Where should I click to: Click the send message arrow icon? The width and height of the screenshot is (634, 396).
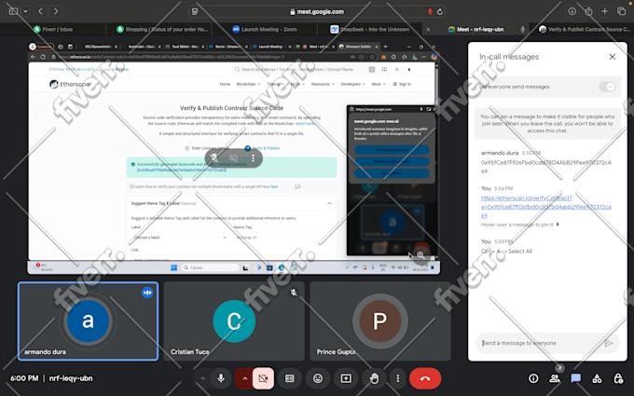click(609, 343)
